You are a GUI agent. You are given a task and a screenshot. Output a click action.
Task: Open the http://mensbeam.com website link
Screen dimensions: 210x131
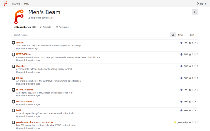pyautogui.click(x=43, y=18)
